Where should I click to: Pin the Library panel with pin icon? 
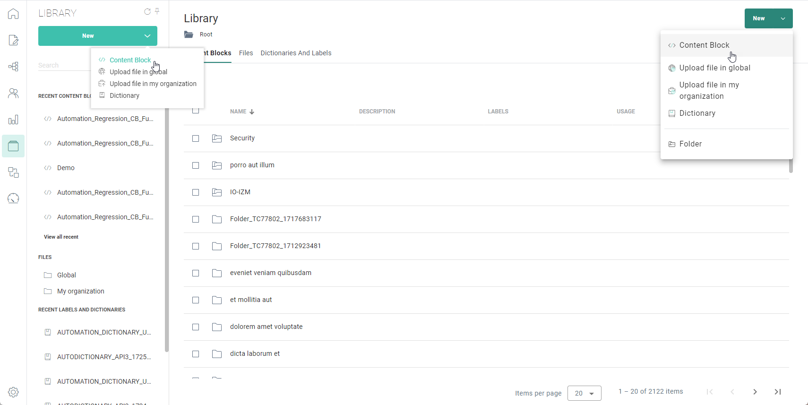(x=157, y=11)
